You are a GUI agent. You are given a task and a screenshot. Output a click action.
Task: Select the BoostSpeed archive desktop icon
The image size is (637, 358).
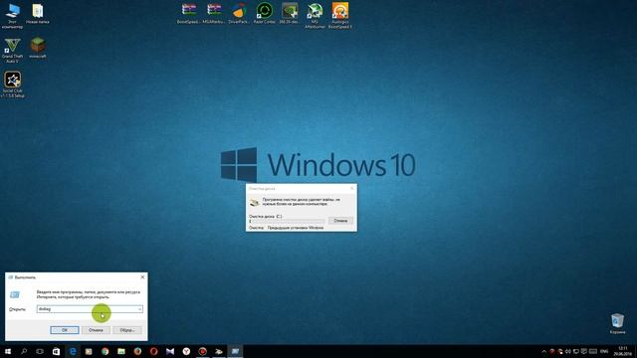click(x=189, y=13)
